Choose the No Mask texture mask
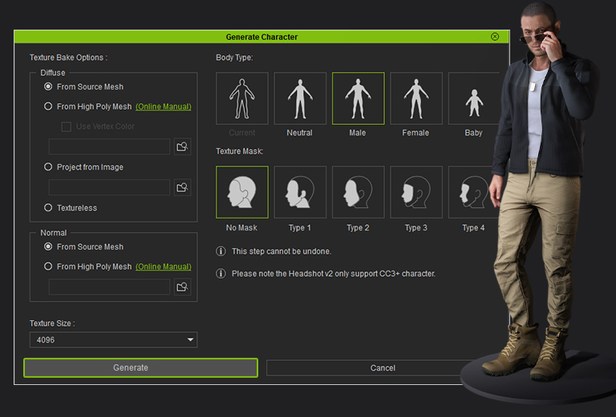 [x=242, y=192]
